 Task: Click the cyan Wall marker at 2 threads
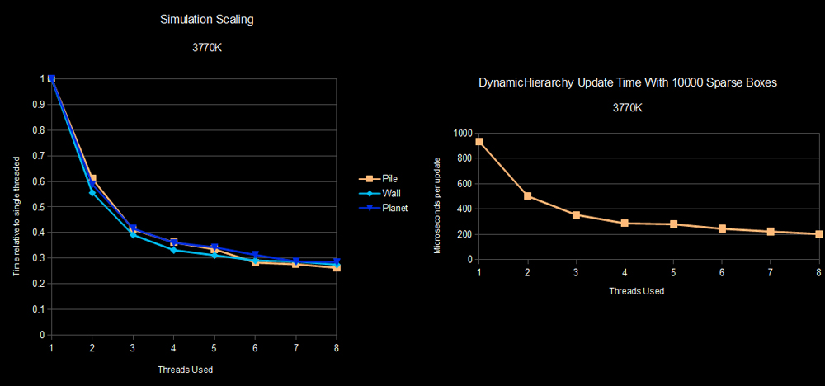(92, 192)
